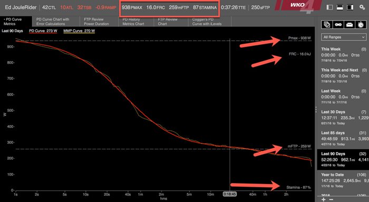The height and width of the screenshot is (202, 369).
Task: Click the PD Curve 273 W legend
Action: tap(43, 31)
